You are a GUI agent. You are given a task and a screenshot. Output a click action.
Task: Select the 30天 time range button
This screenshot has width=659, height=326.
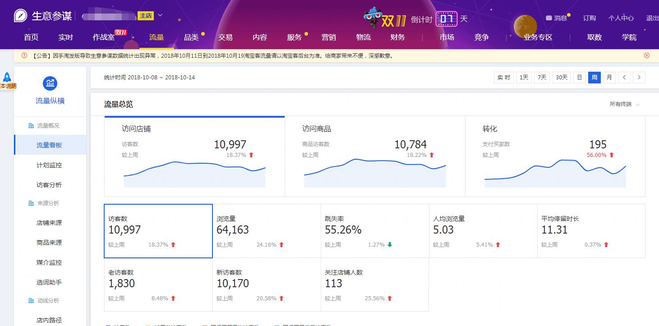click(562, 78)
